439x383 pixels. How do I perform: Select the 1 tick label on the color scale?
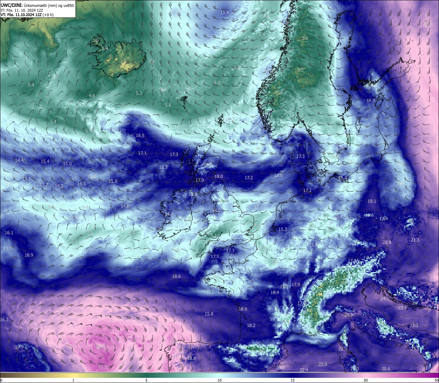point(73,380)
